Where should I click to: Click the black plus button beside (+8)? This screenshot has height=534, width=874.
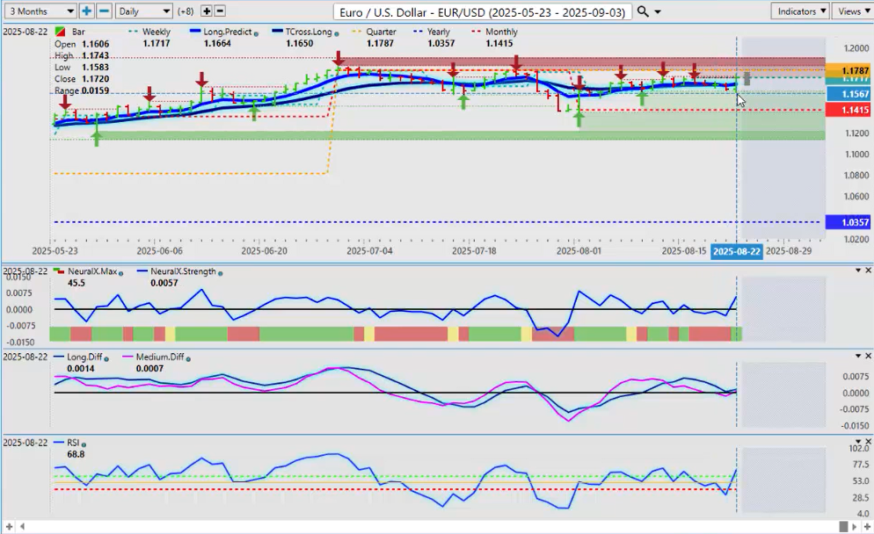pyautogui.click(x=207, y=11)
